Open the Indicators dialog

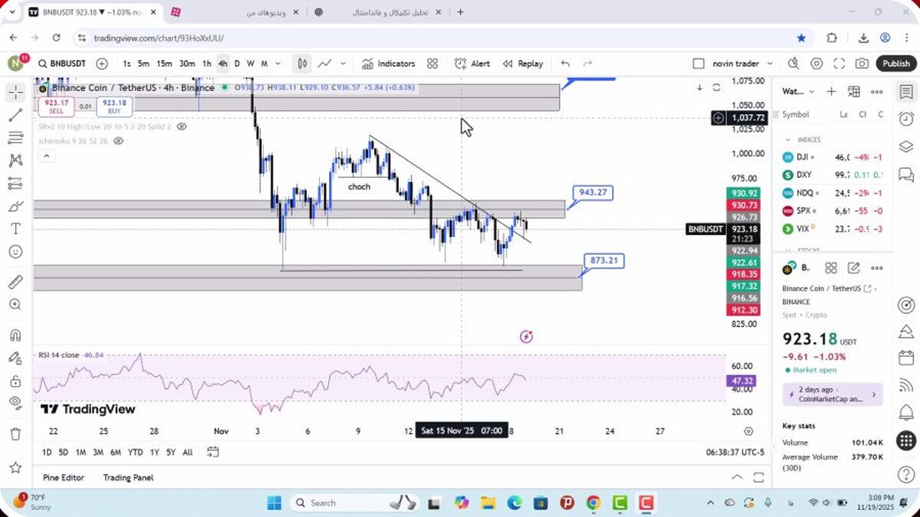tap(388, 64)
